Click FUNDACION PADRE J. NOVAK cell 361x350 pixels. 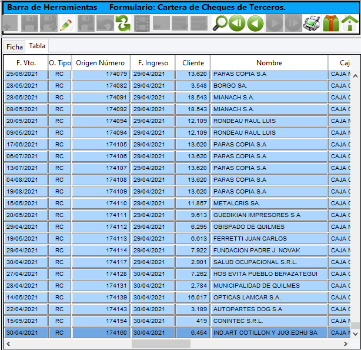tap(269, 251)
